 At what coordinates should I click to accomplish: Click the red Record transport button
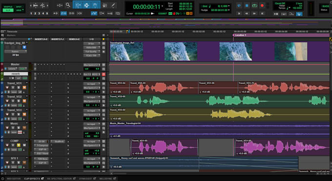(262, 6)
